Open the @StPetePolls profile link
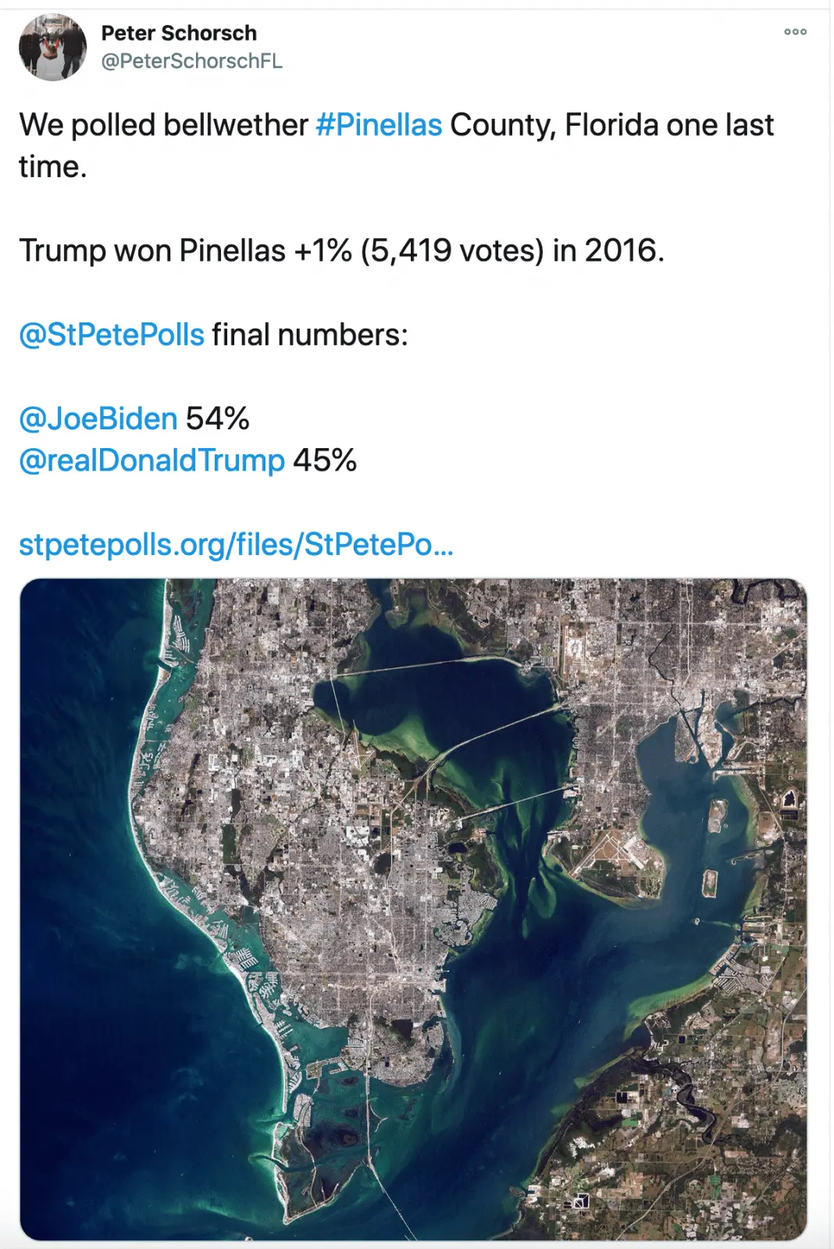Viewport: 834px width, 1249px height. tap(109, 336)
